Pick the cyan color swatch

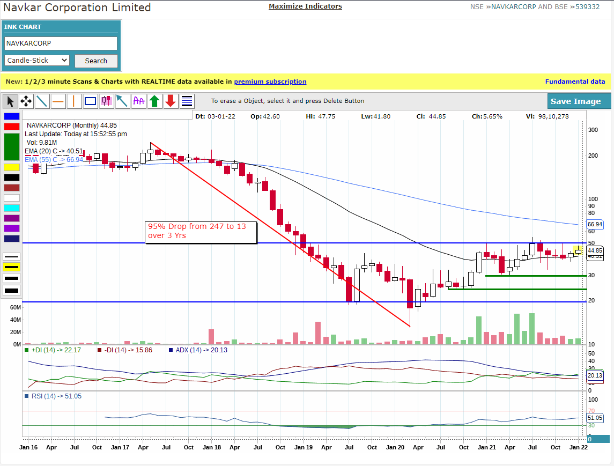click(x=12, y=208)
